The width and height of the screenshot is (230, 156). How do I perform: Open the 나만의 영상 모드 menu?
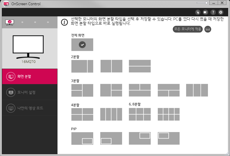pyautogui.click(x=30, y=108)
